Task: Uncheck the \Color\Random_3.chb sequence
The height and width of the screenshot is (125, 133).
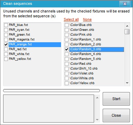Action: pyautogui.click(x=66, y=49)
